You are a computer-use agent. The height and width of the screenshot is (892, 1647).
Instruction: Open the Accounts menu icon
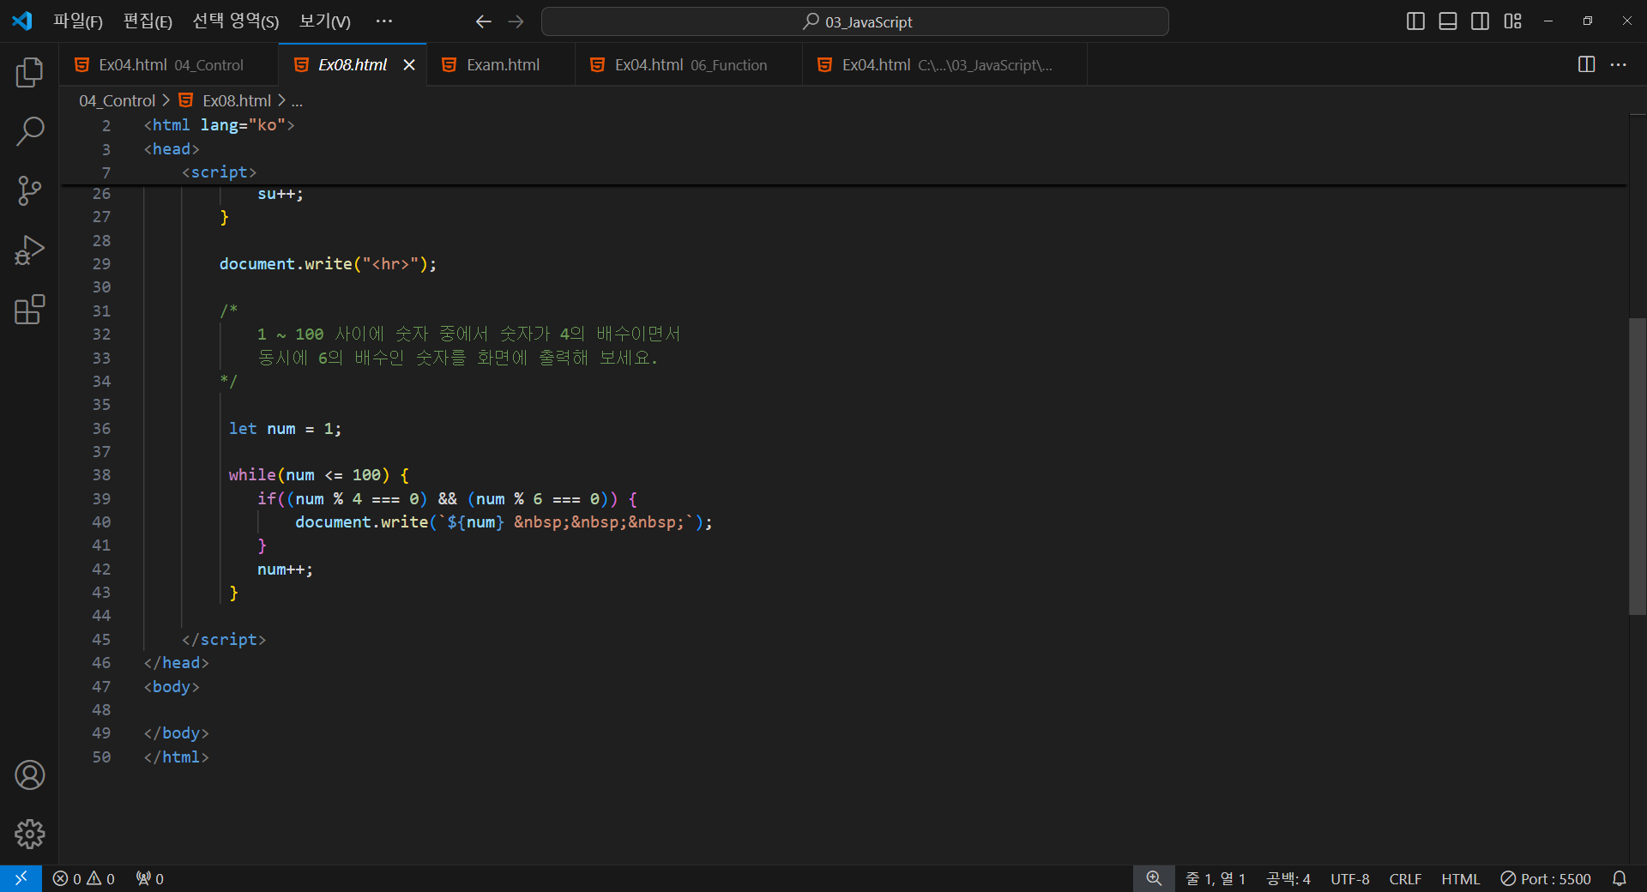point(29,775)
